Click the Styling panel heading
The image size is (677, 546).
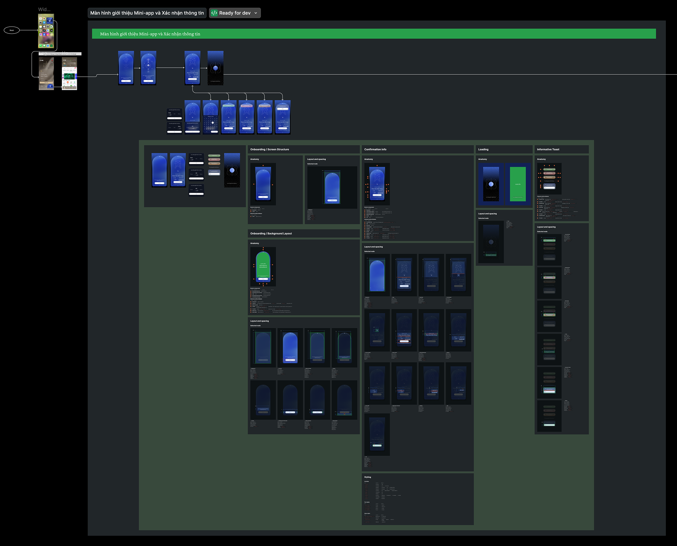368,477
